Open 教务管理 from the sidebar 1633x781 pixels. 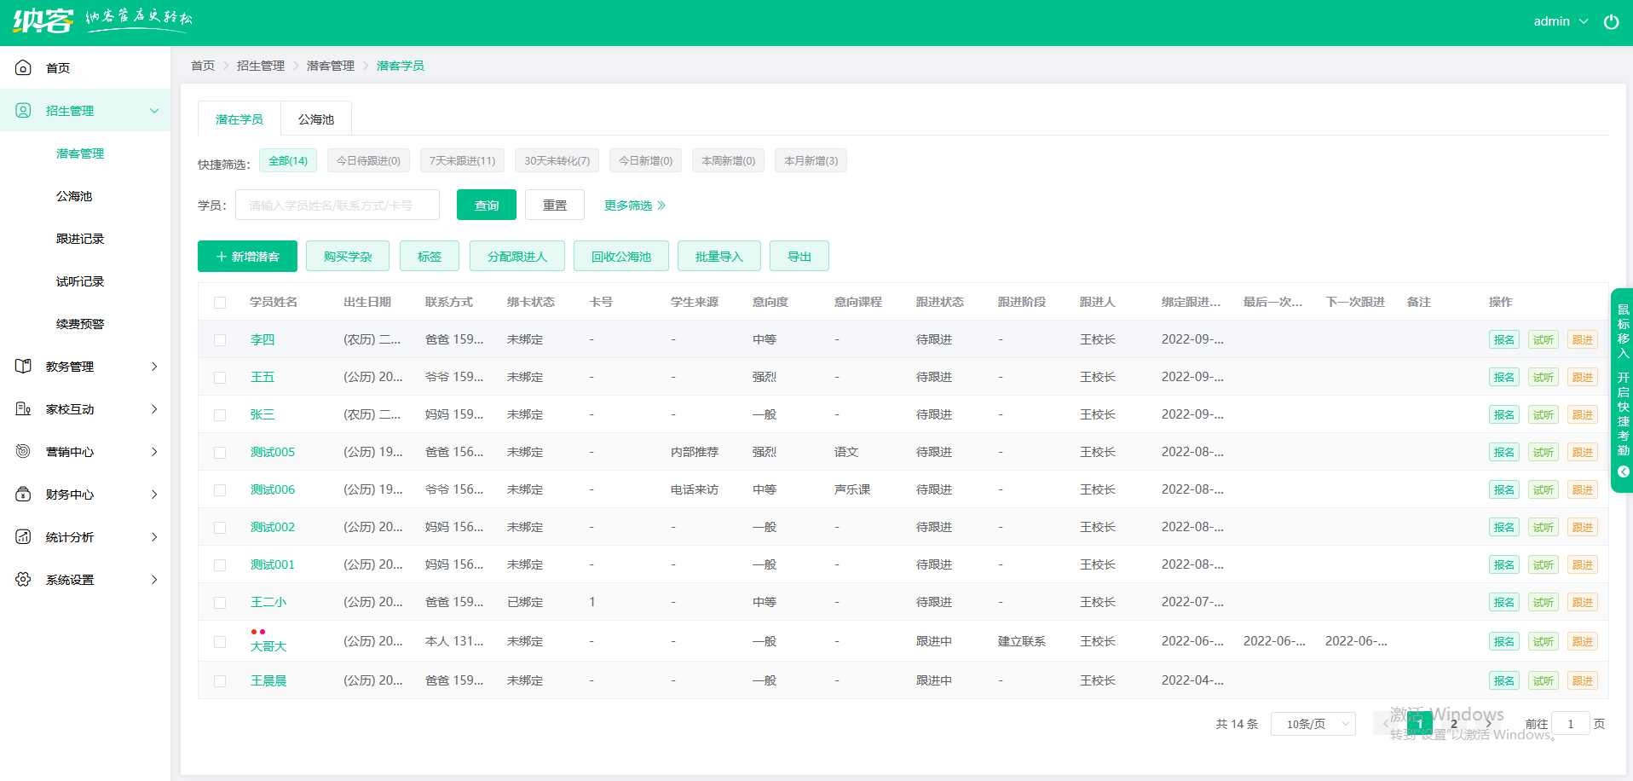point(23,366)
